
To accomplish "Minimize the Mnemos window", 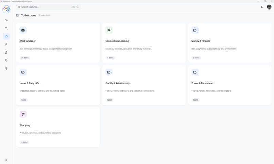I will point(258,1).
